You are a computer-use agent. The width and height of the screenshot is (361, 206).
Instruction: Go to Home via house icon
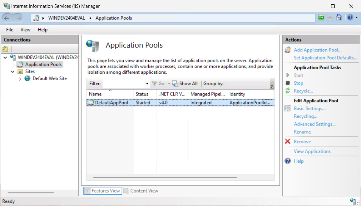point(339,18)
